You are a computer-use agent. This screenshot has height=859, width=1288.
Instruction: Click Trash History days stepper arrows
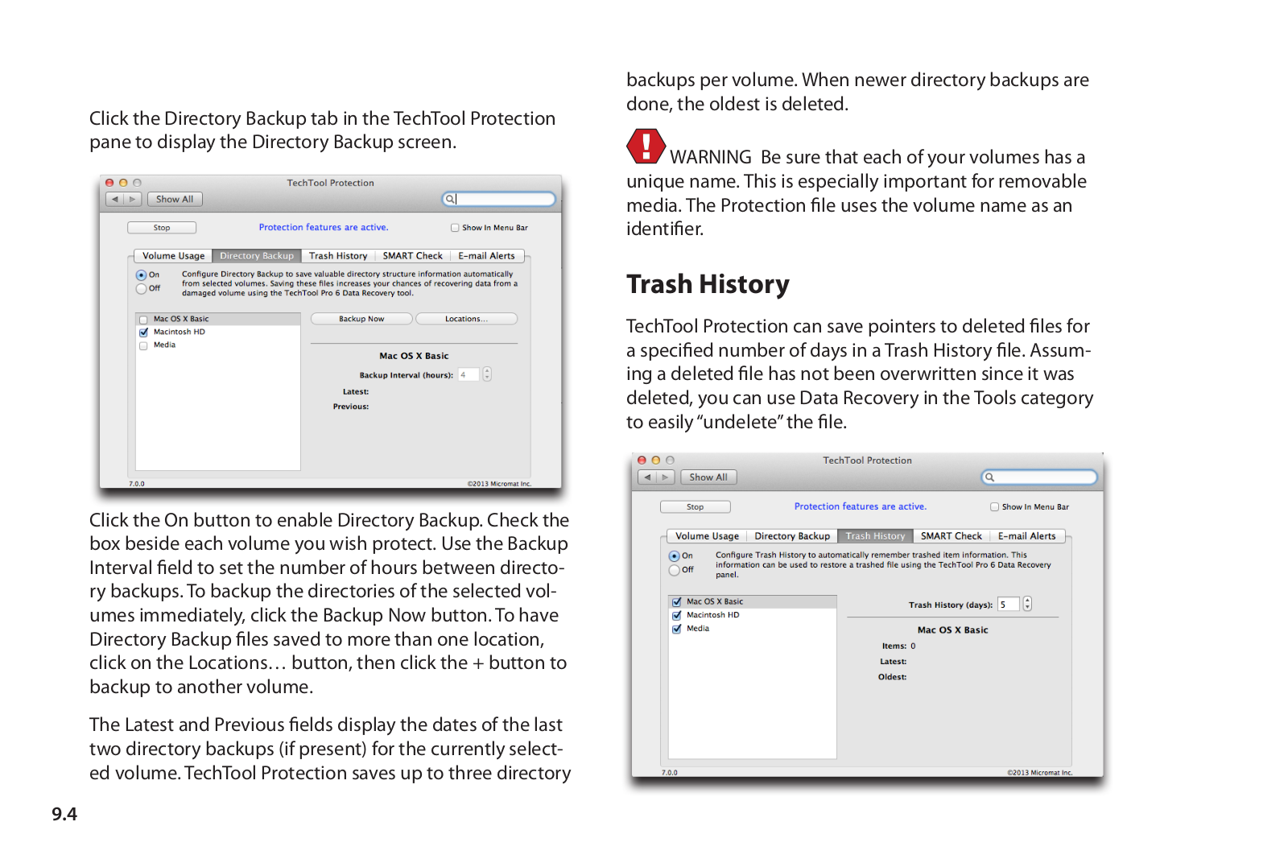[x=1027, y=604]
